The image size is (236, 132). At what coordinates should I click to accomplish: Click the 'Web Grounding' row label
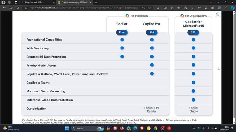(38, 48)
